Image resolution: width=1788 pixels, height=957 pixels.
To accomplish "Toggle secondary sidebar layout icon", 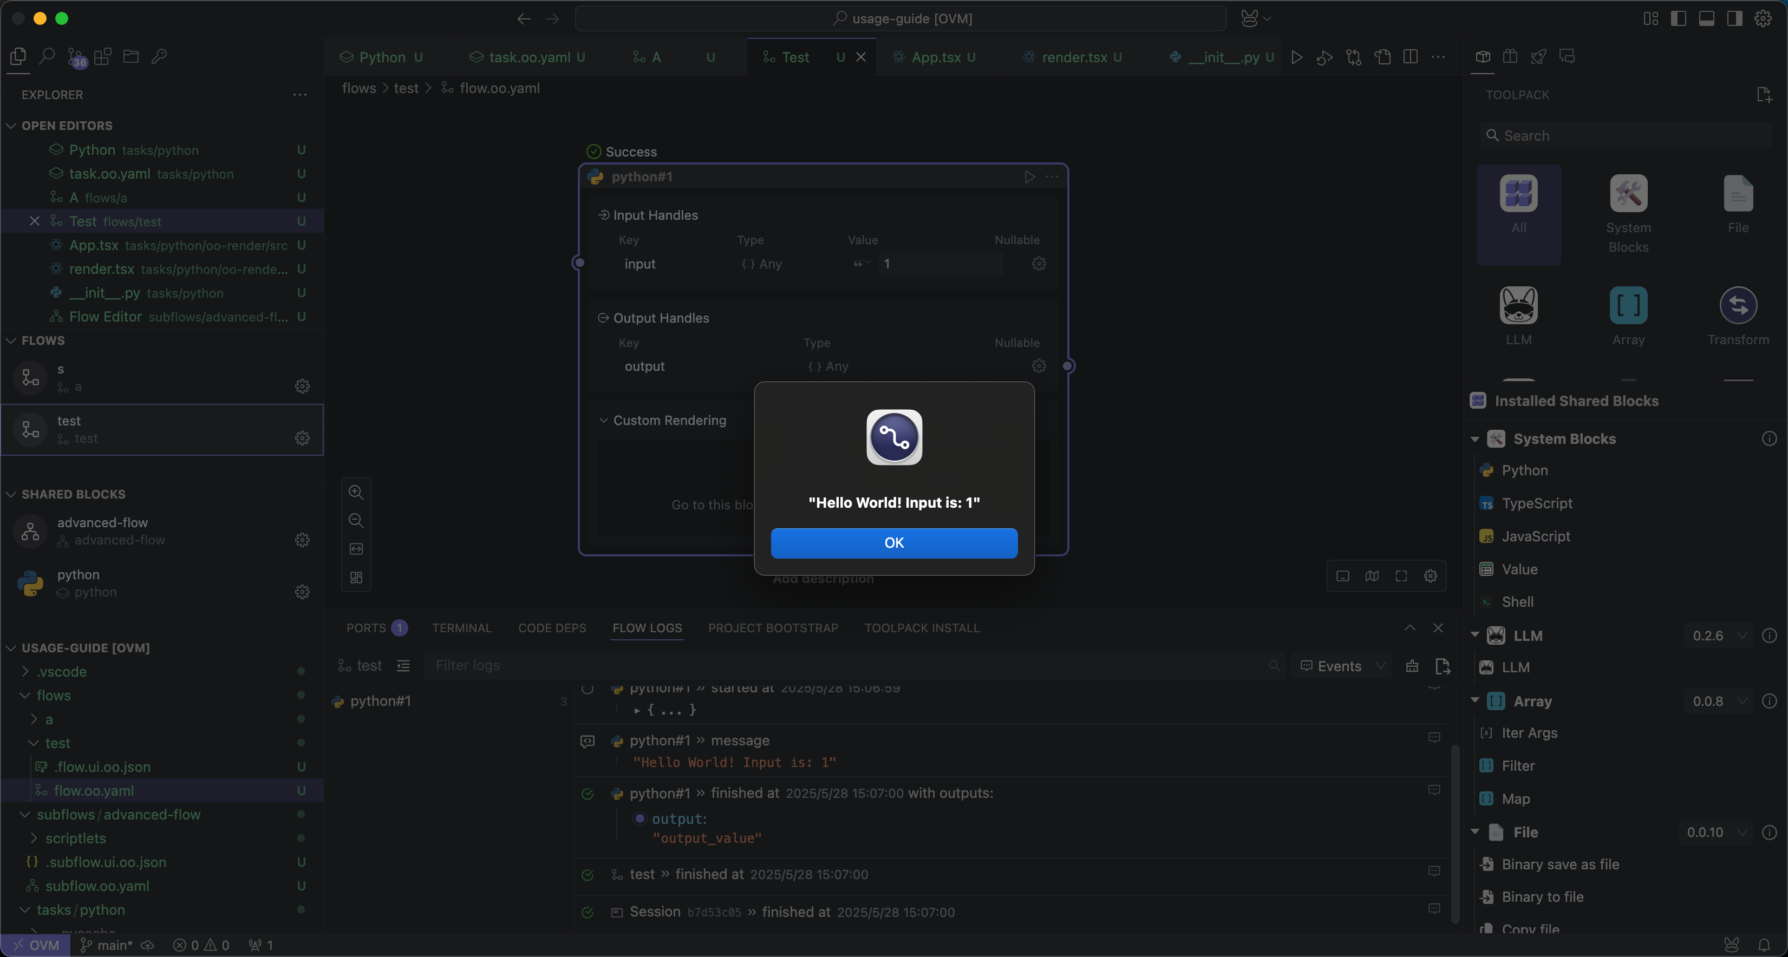I will coord(1734,19).
